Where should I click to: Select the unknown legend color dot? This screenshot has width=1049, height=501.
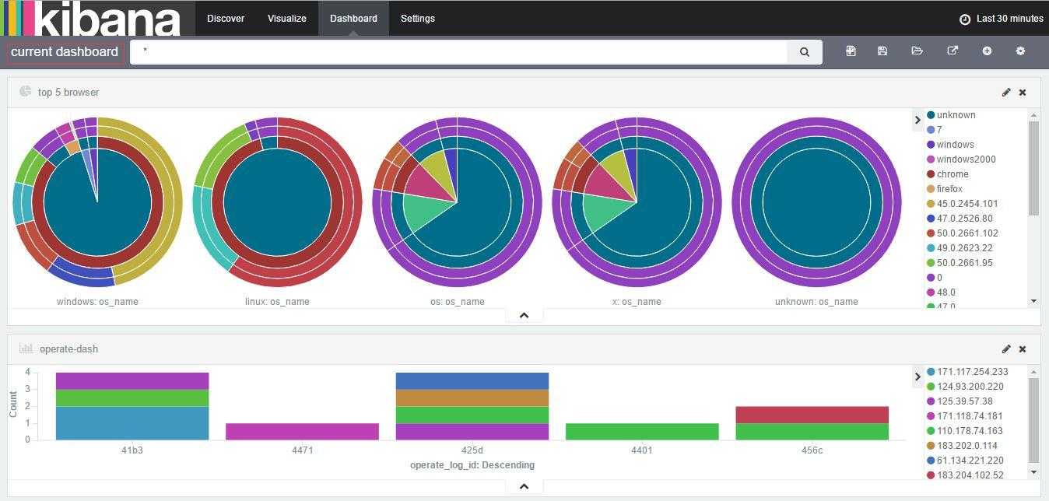(931, 115)
